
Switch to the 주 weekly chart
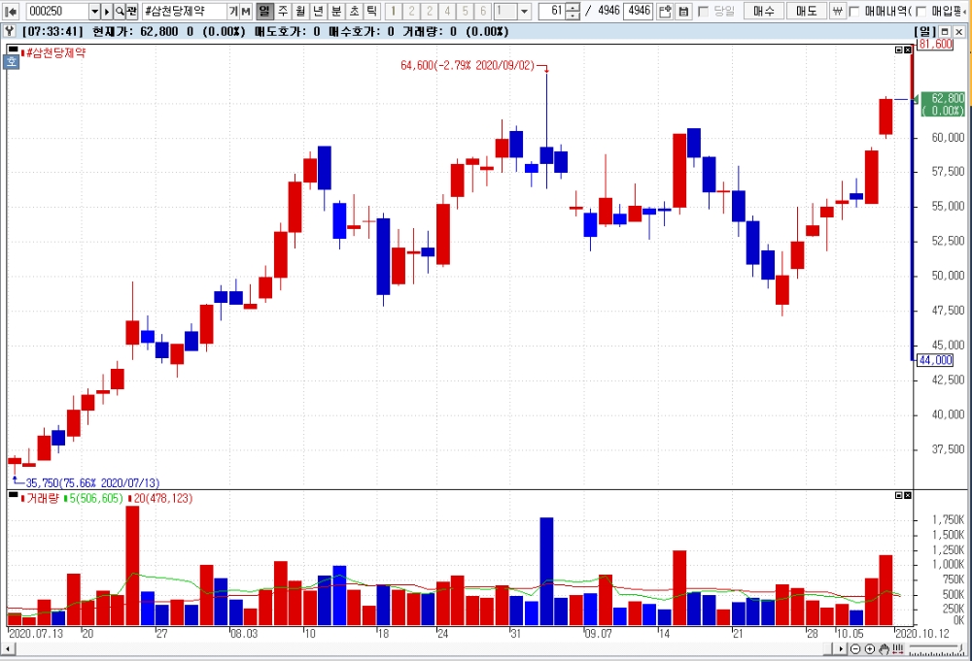point(283,11)
